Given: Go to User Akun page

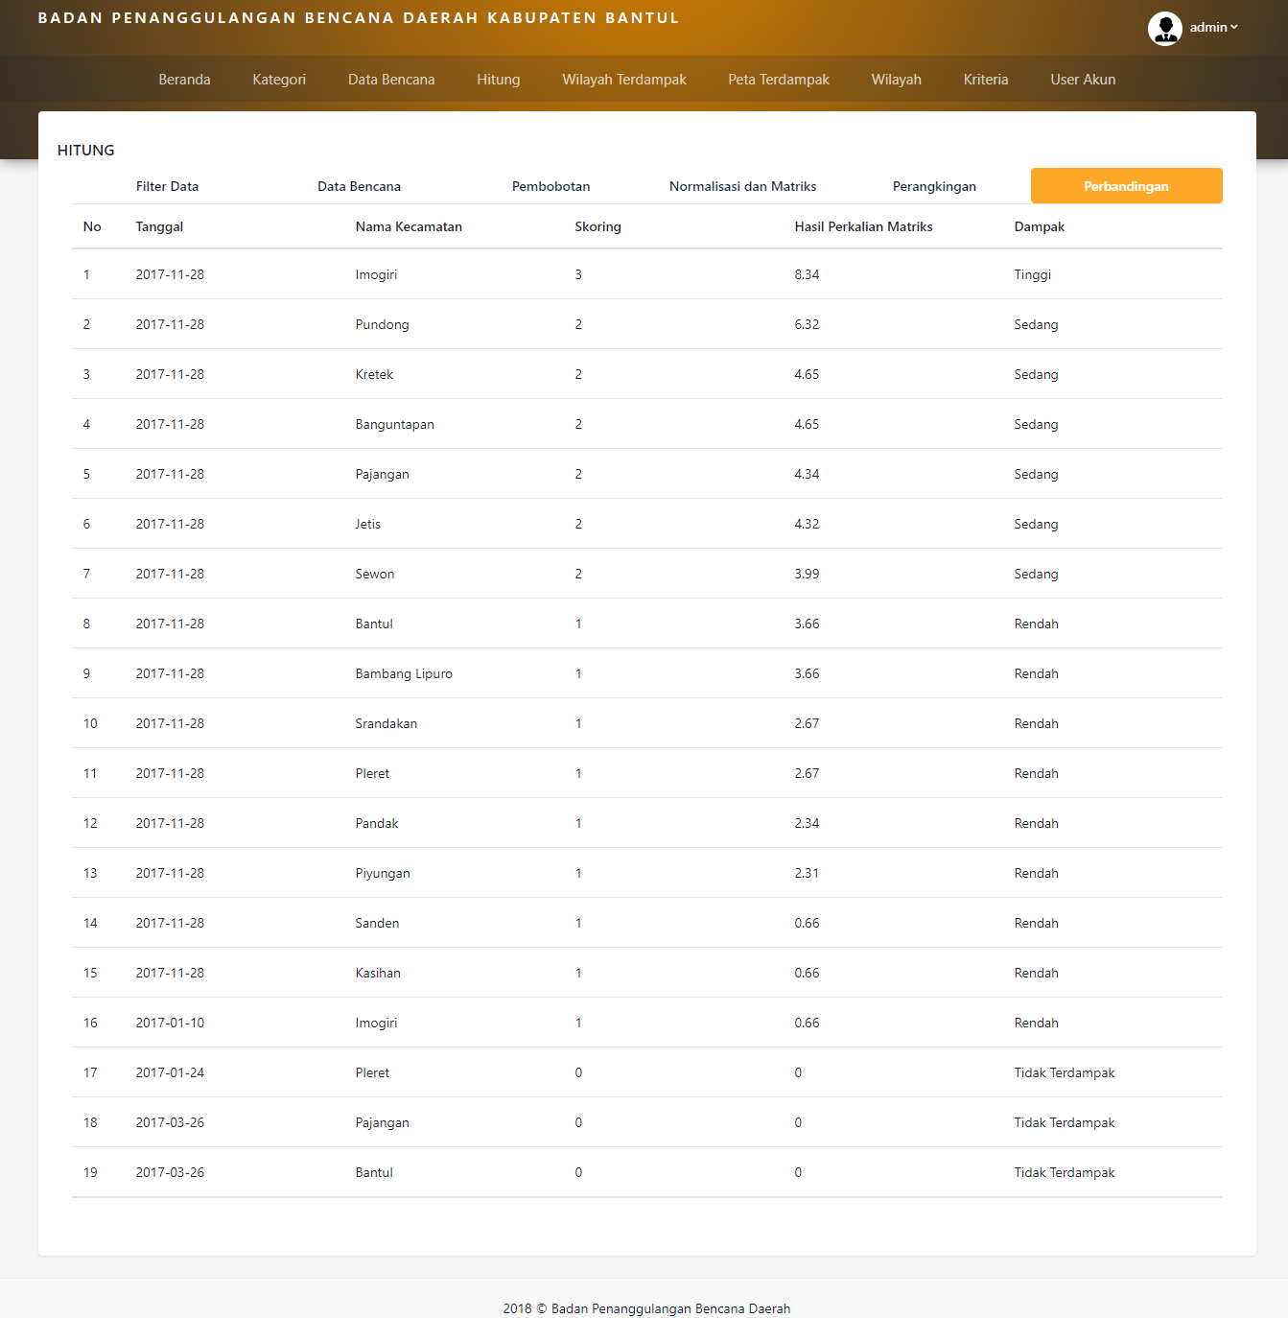Looking at the screenshot, I should 1083,80.
